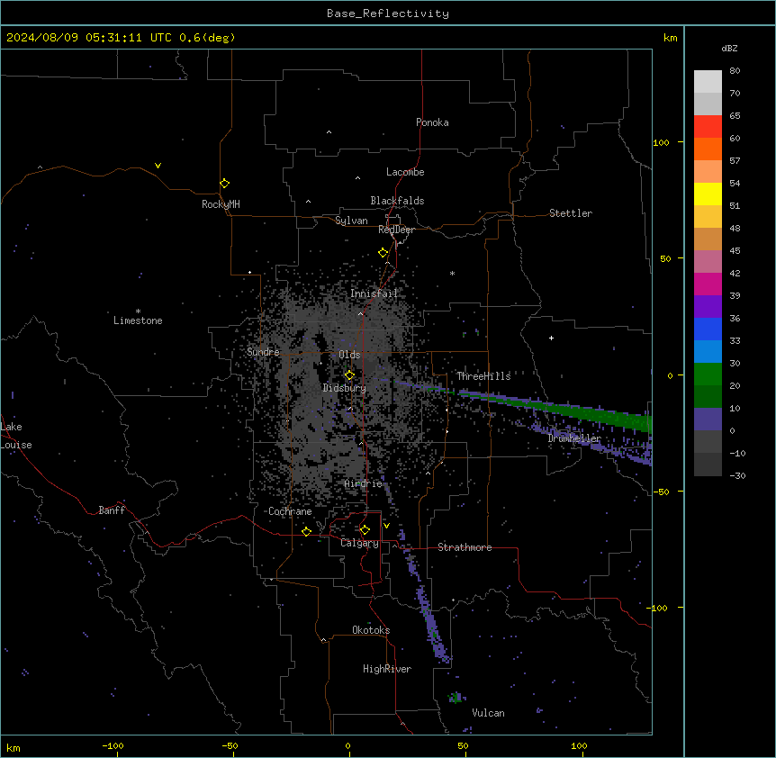Screen dimensions: 776x758
Task: Select the purple 36-39 dBZ legend swatch
Action: [x=708, y=306]
